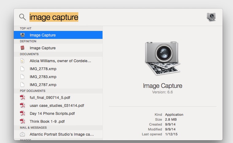
Task: Click PDF icon beside usan case_studies_031414.pdf
Action: (22, 105)
